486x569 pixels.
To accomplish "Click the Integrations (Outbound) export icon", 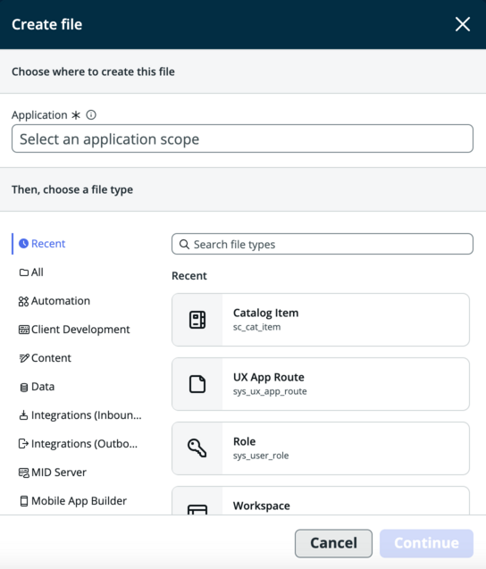I will tap(23, 443).
